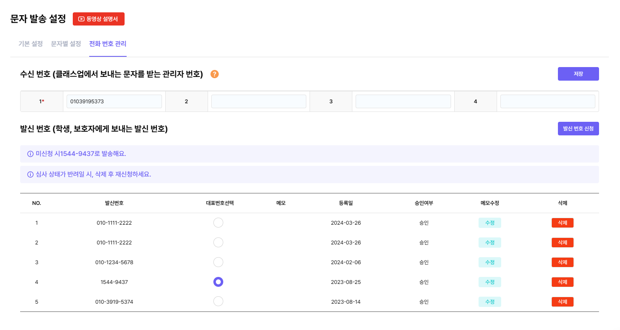
Task: Select 010-1234-5678 as representative number
Action: tap(218, 262)
